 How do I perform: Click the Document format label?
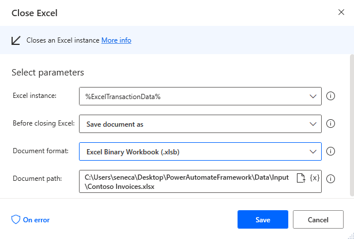[x=40, y=151]
